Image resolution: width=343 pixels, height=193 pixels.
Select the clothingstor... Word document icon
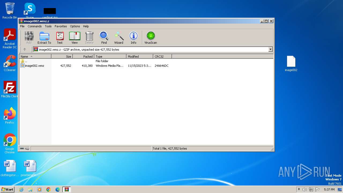point(10,168)
